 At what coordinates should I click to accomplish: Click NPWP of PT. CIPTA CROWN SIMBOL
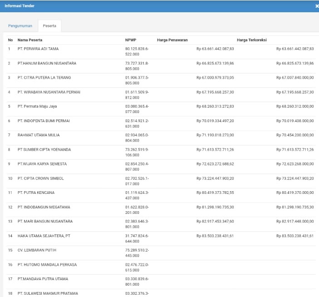pyautogui.click(x=136, y=181)
